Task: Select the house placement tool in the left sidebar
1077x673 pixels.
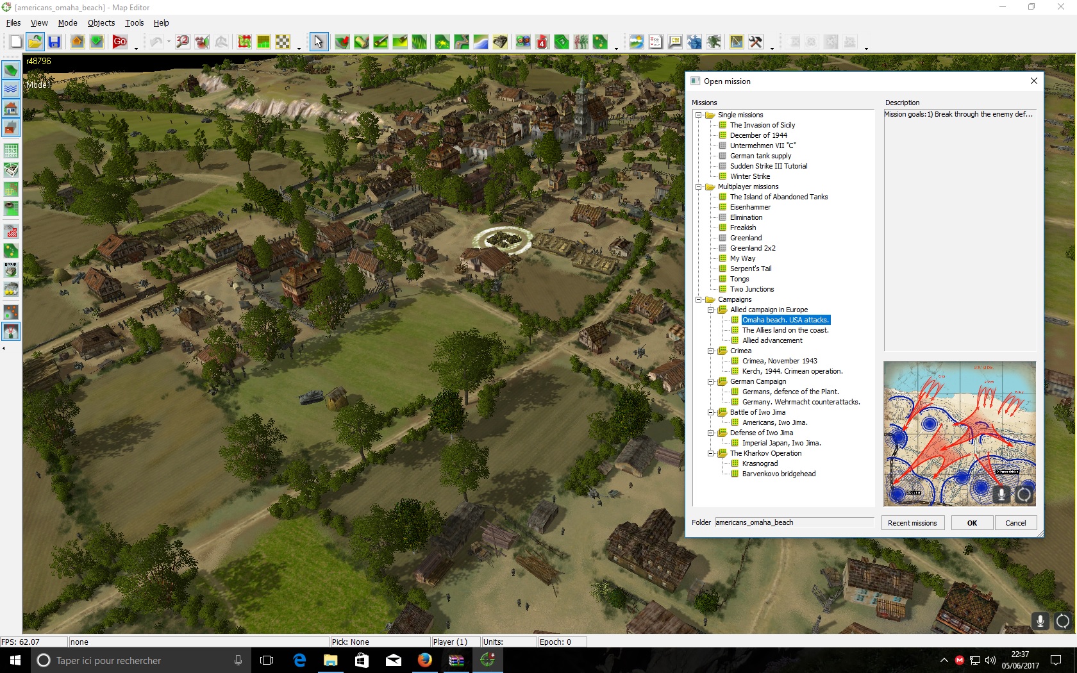Action: [x=10, y=109]
